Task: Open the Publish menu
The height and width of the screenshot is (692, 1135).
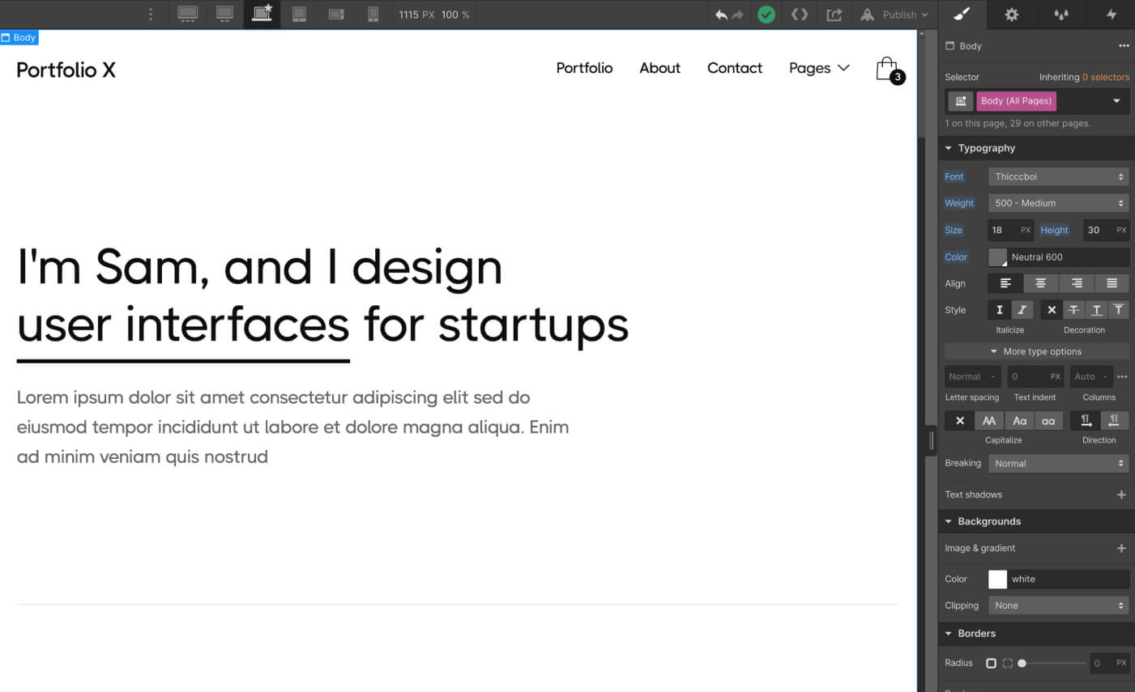Action: tap(894, 14)
